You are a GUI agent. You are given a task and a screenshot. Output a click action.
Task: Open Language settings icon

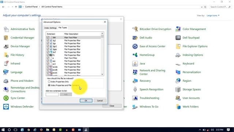pyautogui.click(x=6, y=72)
